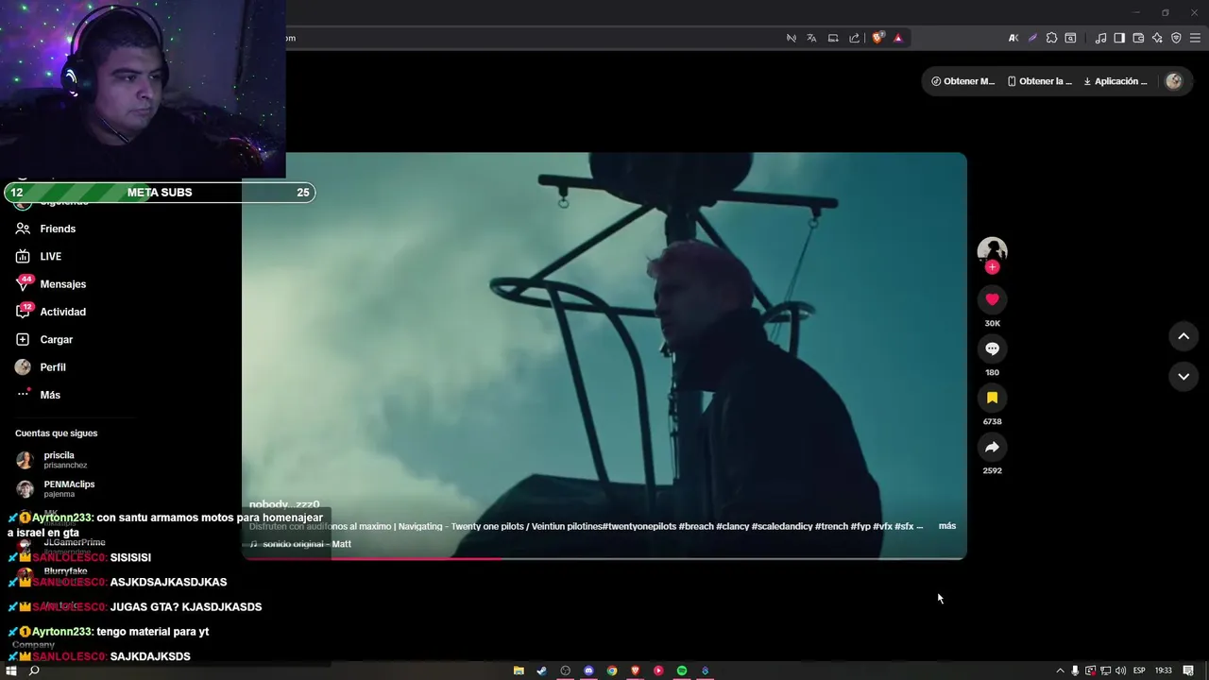Click the volume speaker icon in system tray
1209x680 pixels.
[x=1120, y=671]
